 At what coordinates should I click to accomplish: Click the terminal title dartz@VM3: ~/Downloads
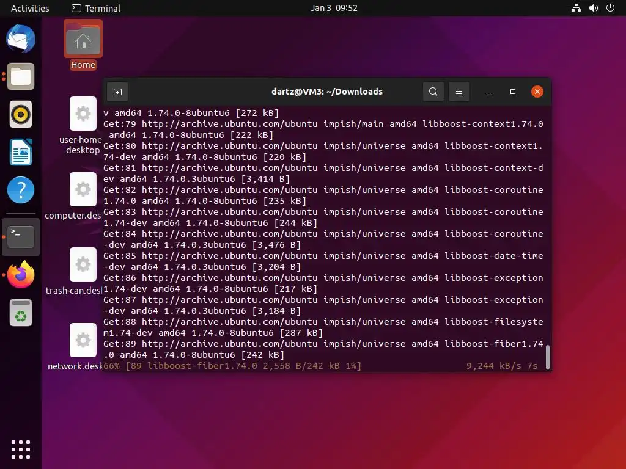327,92
